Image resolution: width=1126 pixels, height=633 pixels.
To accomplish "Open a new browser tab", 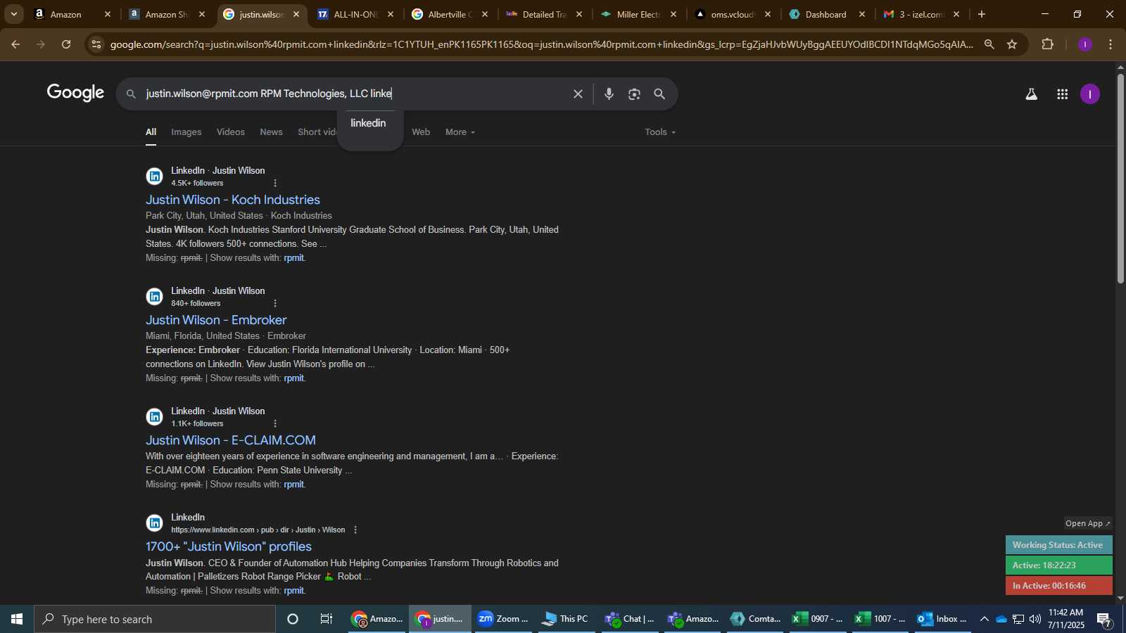I will [982, 14].
